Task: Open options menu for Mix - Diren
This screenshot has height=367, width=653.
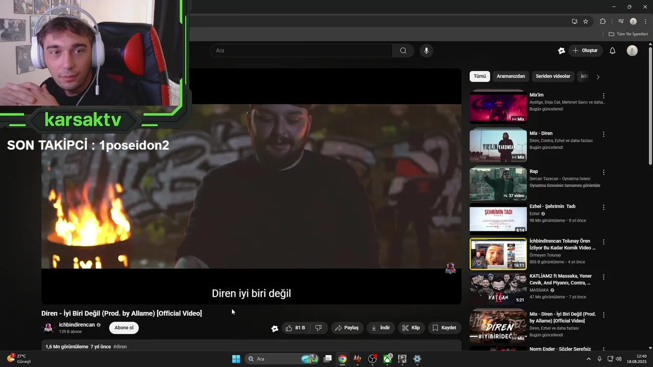Action: [604, 134]
